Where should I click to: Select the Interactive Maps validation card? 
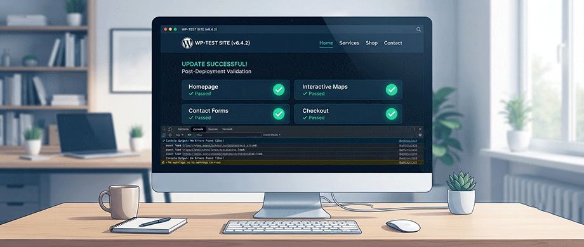[348, 89]
